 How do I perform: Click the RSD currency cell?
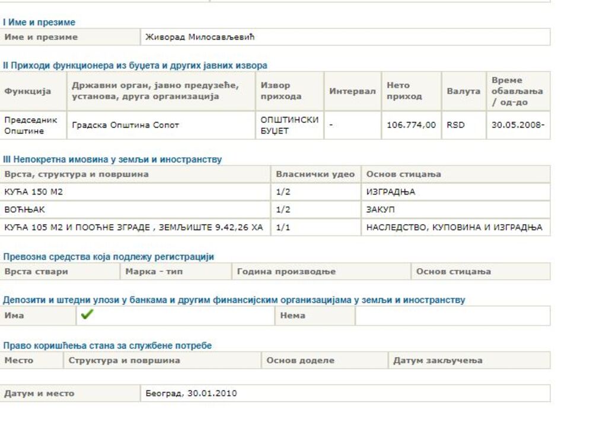tap(455, 125)
